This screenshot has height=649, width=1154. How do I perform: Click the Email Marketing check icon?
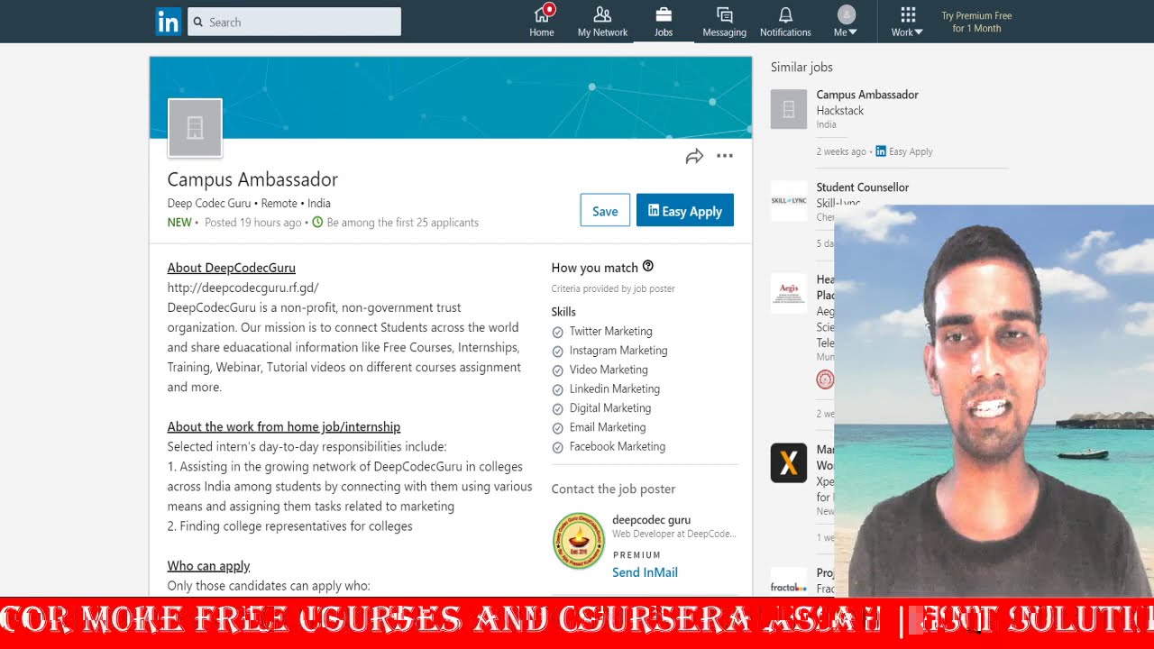point(557,427)
